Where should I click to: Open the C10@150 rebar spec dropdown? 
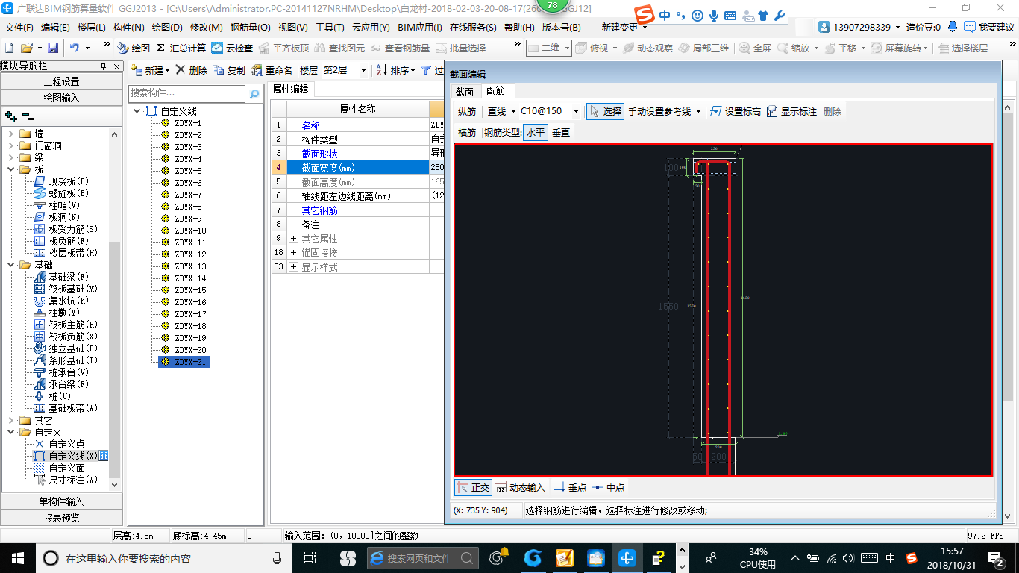click(576, 111)
